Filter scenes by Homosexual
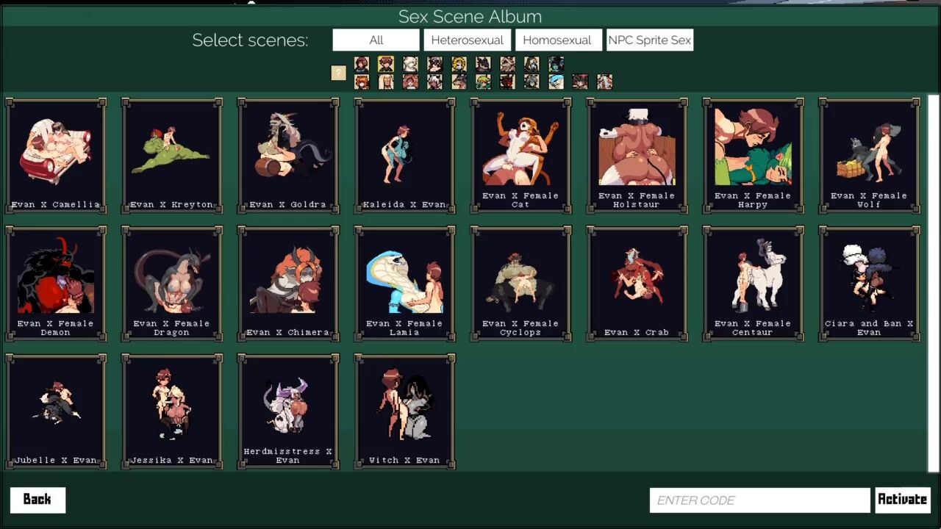Screen dimensions: 941x529 click(558, 40)
